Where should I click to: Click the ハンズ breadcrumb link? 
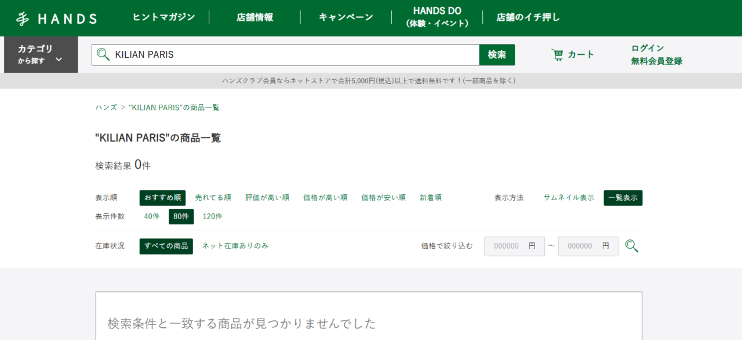point(106,108)
